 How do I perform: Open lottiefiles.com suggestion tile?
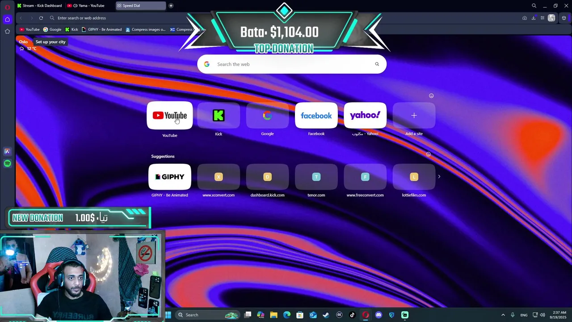(x=414, y=177)
